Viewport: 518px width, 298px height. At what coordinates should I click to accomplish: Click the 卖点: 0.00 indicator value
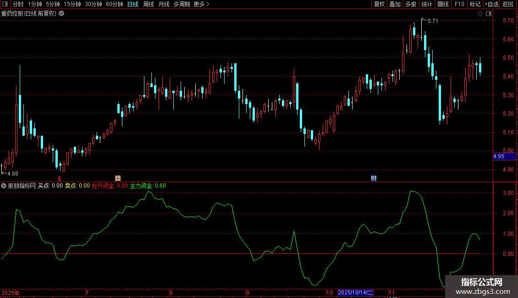click(77, 186)
